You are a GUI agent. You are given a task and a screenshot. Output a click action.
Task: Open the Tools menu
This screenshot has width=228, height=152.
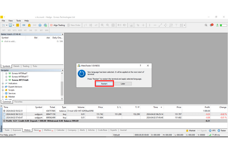point(19,21)
